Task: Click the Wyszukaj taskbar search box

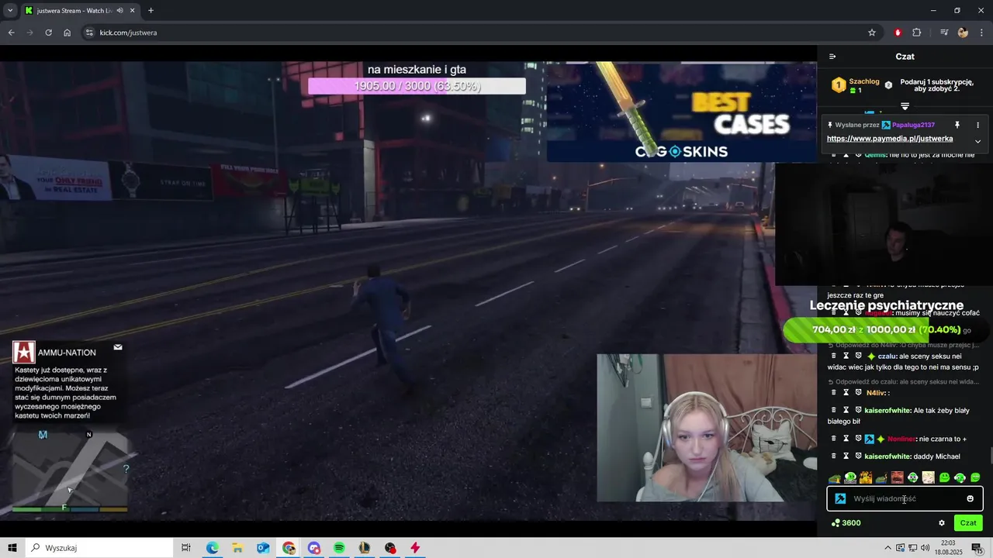Action: point(99,548)
